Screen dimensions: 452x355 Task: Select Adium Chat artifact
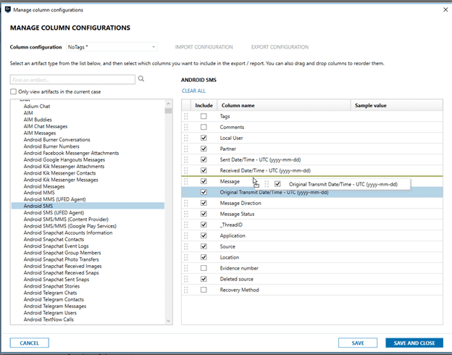[37, 106]
